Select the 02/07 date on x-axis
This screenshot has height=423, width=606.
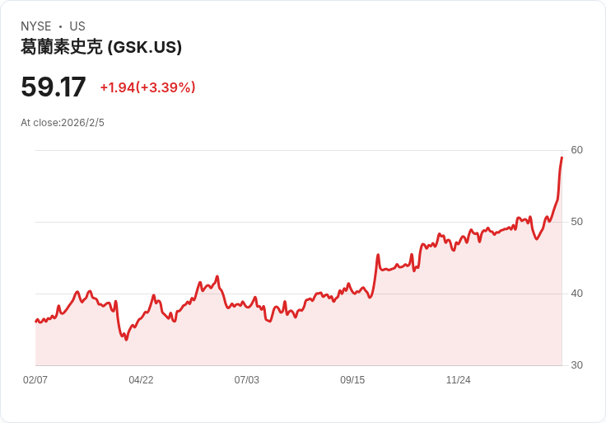point(35,380)
